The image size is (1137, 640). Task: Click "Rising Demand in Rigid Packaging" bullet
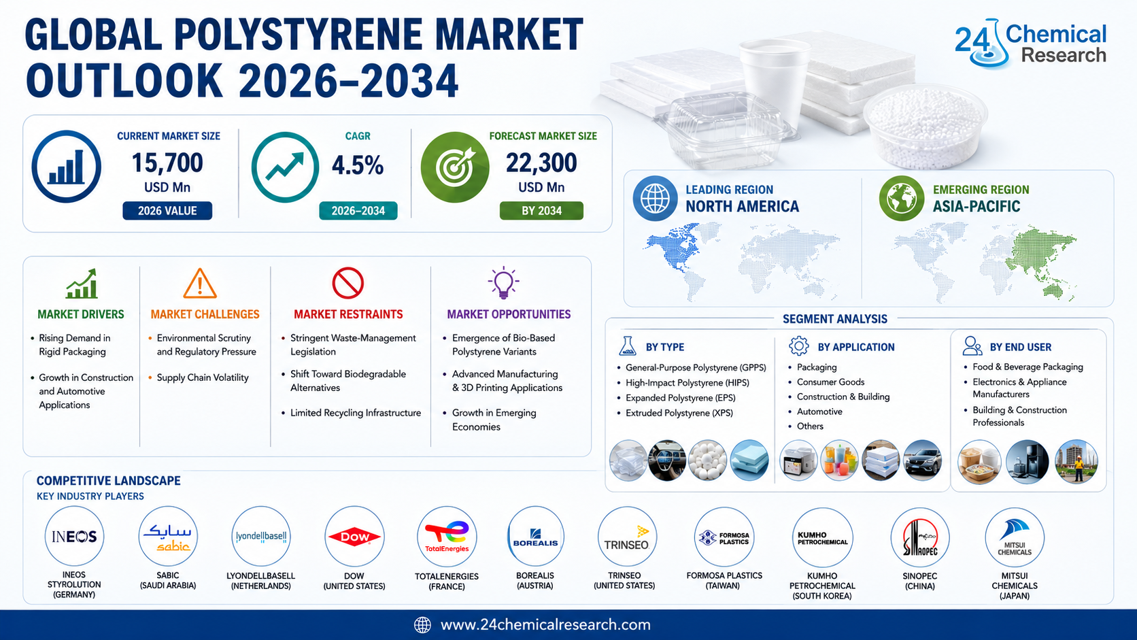click(75, 345)
